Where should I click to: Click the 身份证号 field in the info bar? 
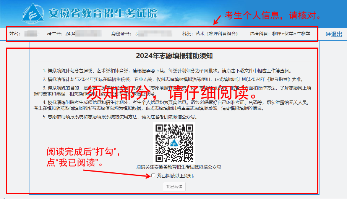point(142,34)
